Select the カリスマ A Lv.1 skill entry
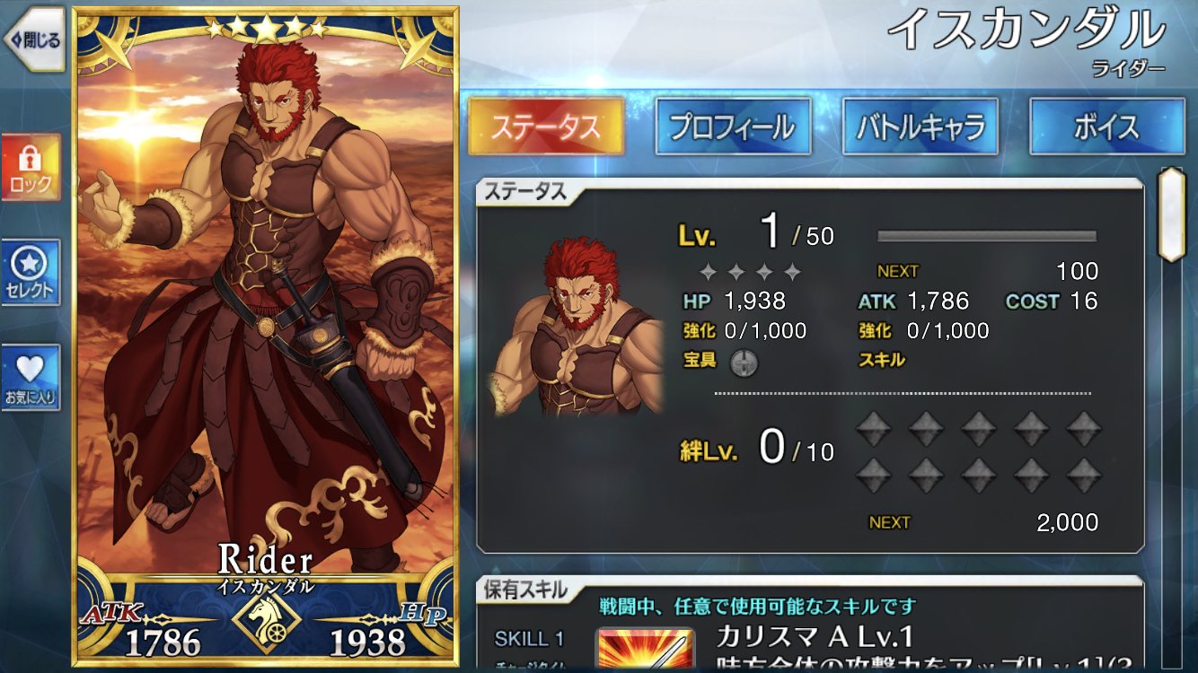Image resolution: width=1198 pixels, height=673 pixels. point(815,637)
